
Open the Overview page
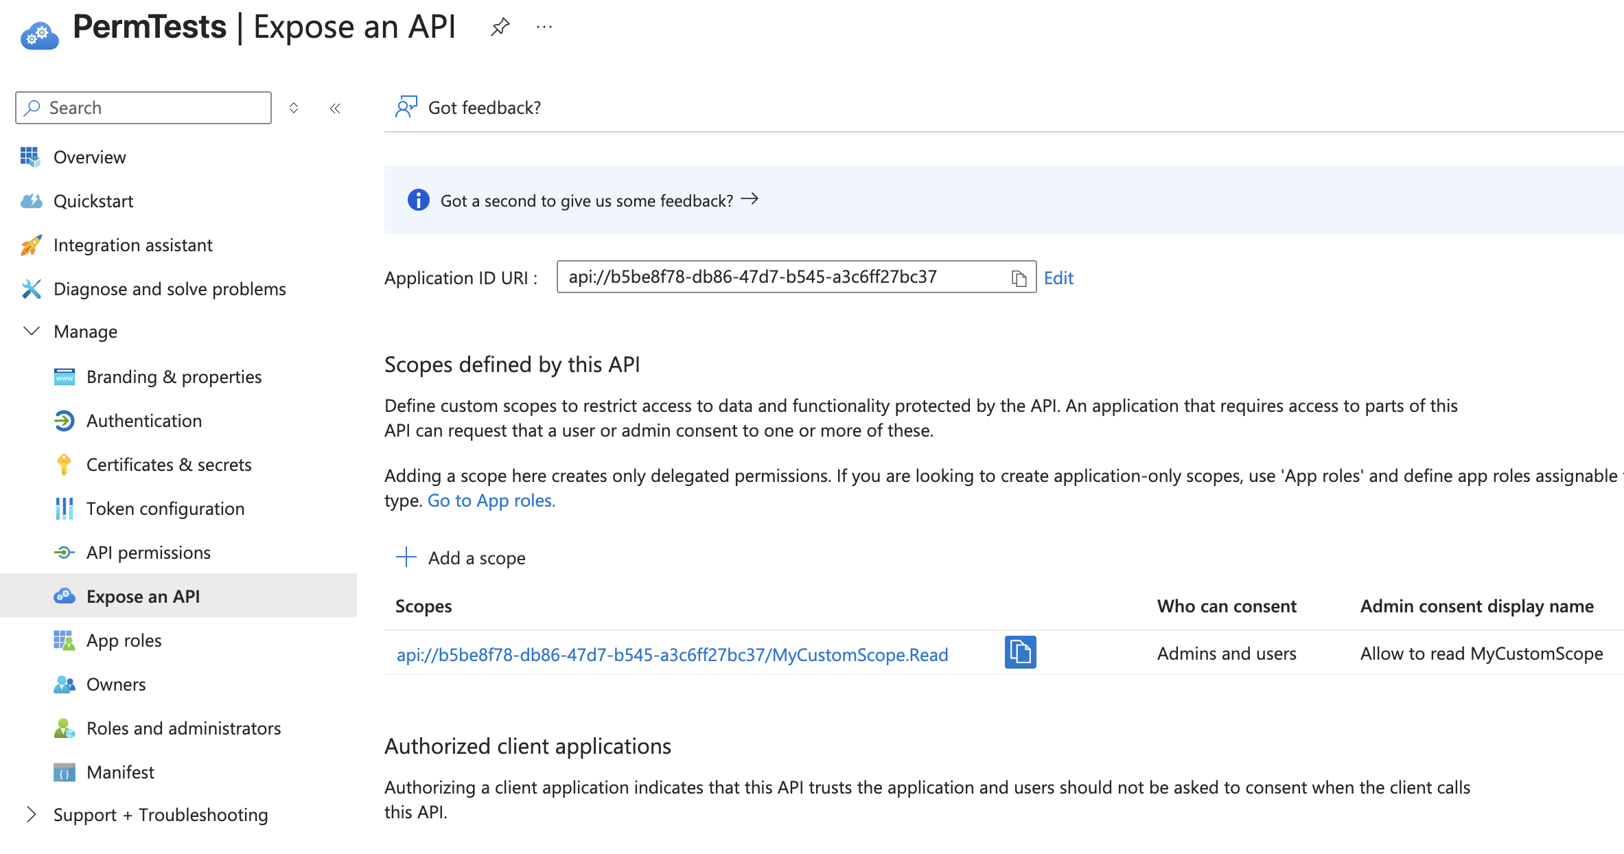click(89, 157)
